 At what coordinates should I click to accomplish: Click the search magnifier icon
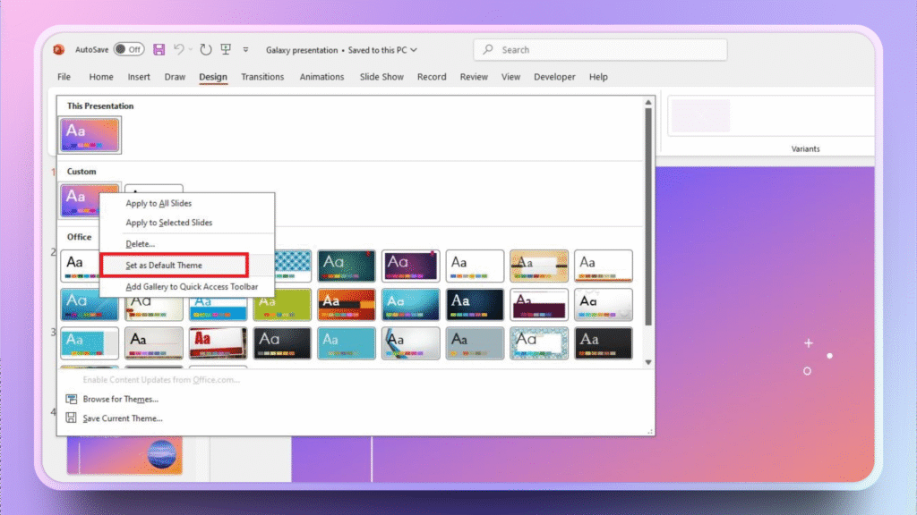pos(489,50)
